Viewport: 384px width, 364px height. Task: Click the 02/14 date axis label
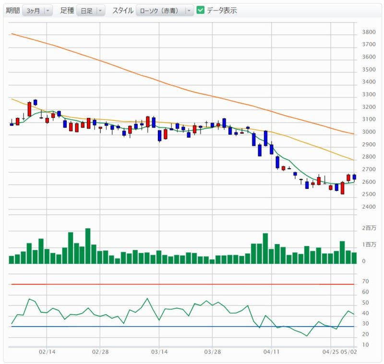47,352
